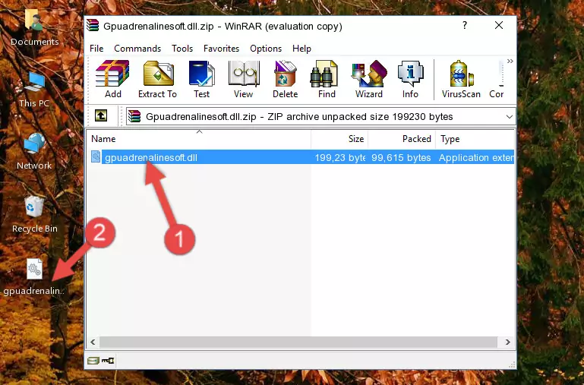
Task: Select the Recycle Bin desktop icon
Action: pyautogui.click(x=35, y=214)
